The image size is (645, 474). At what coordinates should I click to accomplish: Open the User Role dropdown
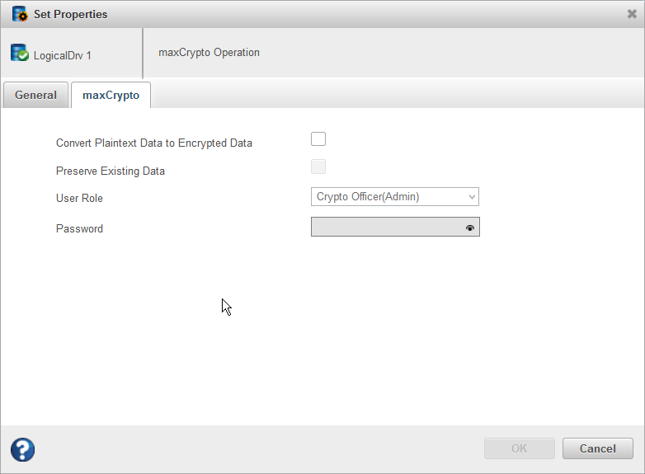(394, 197)
